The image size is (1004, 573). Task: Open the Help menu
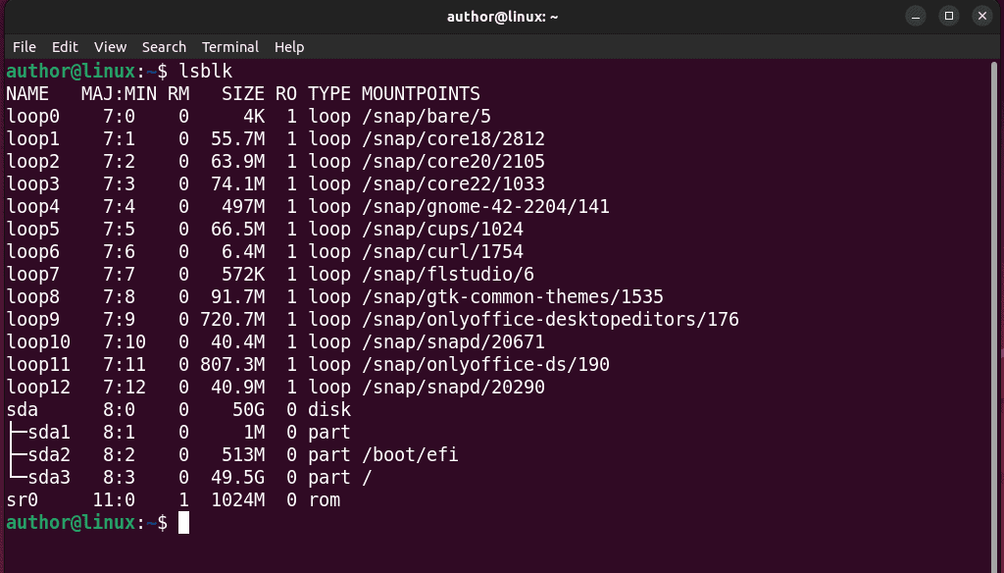tap(288, 46)
